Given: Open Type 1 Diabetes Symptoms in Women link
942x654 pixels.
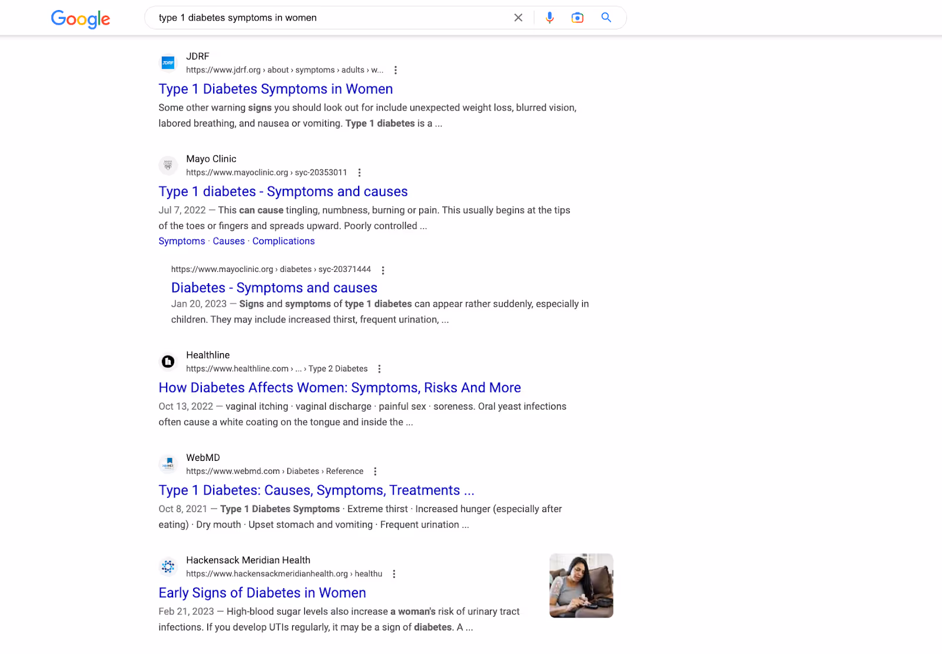Looking at the screenshot, I should 276,89.
